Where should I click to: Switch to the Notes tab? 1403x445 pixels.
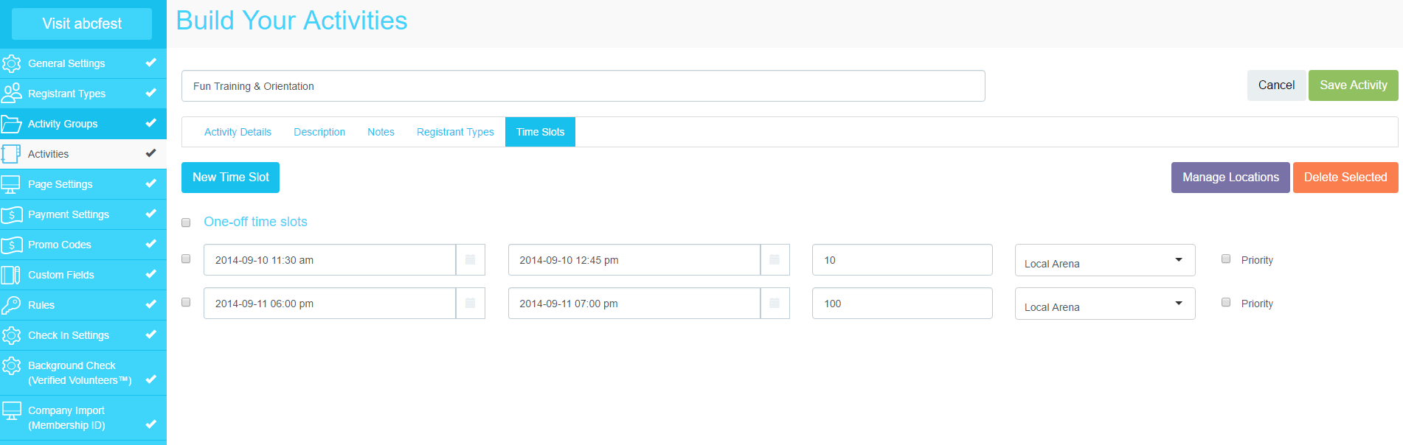tap(381, 132)
